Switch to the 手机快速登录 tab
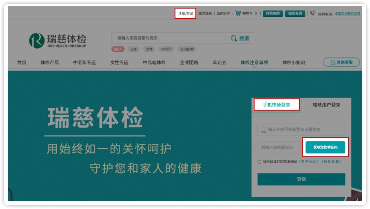 [x=277, y=105]
